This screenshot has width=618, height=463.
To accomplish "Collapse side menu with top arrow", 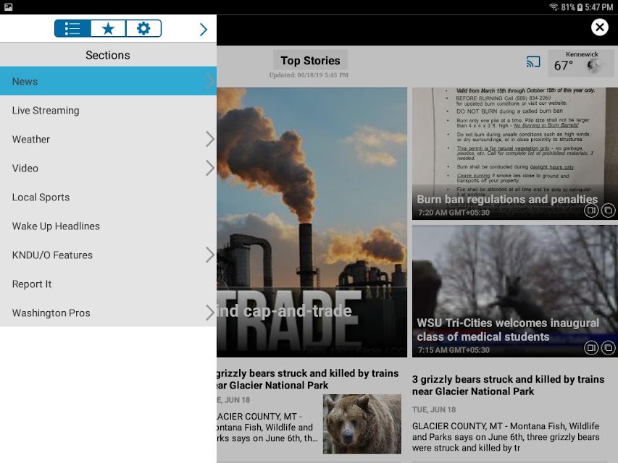I will point(204,29).
